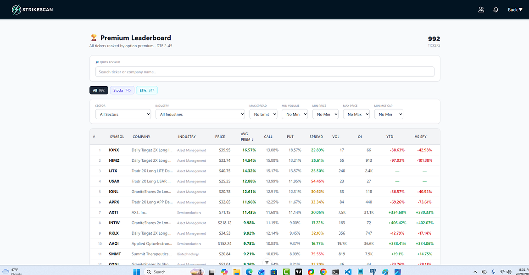Select the All 992 filter tab

(x=99, y=90)
